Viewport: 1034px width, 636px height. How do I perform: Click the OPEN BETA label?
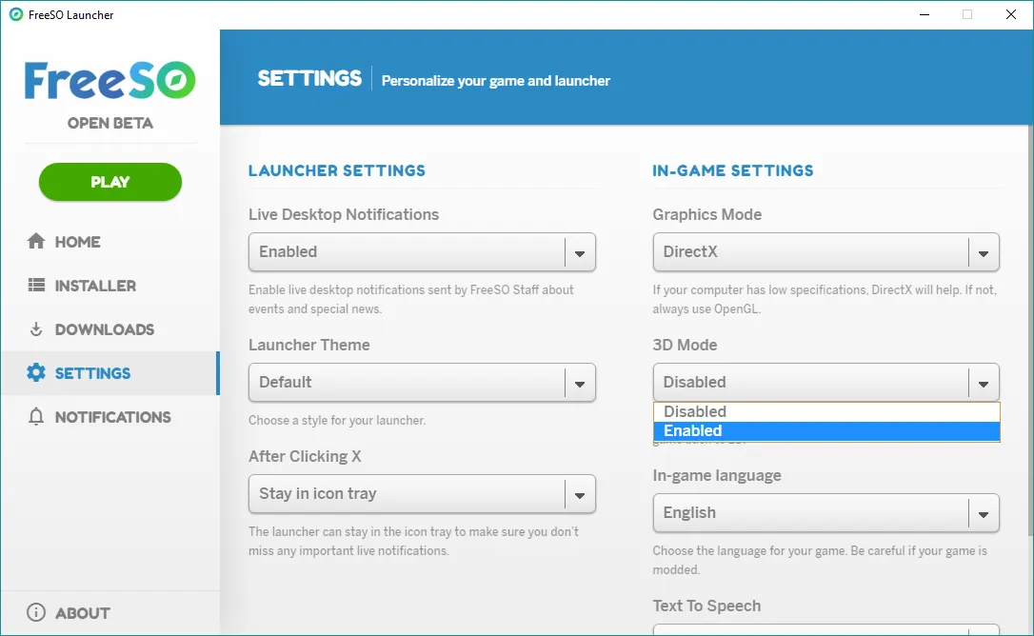110,124
